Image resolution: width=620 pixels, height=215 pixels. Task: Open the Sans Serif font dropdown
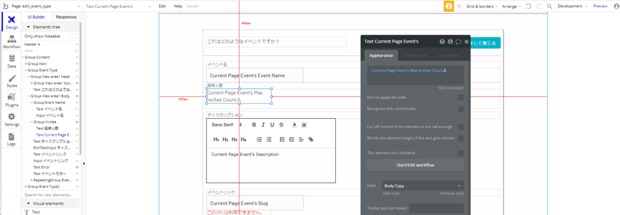[x=227, y=125]
